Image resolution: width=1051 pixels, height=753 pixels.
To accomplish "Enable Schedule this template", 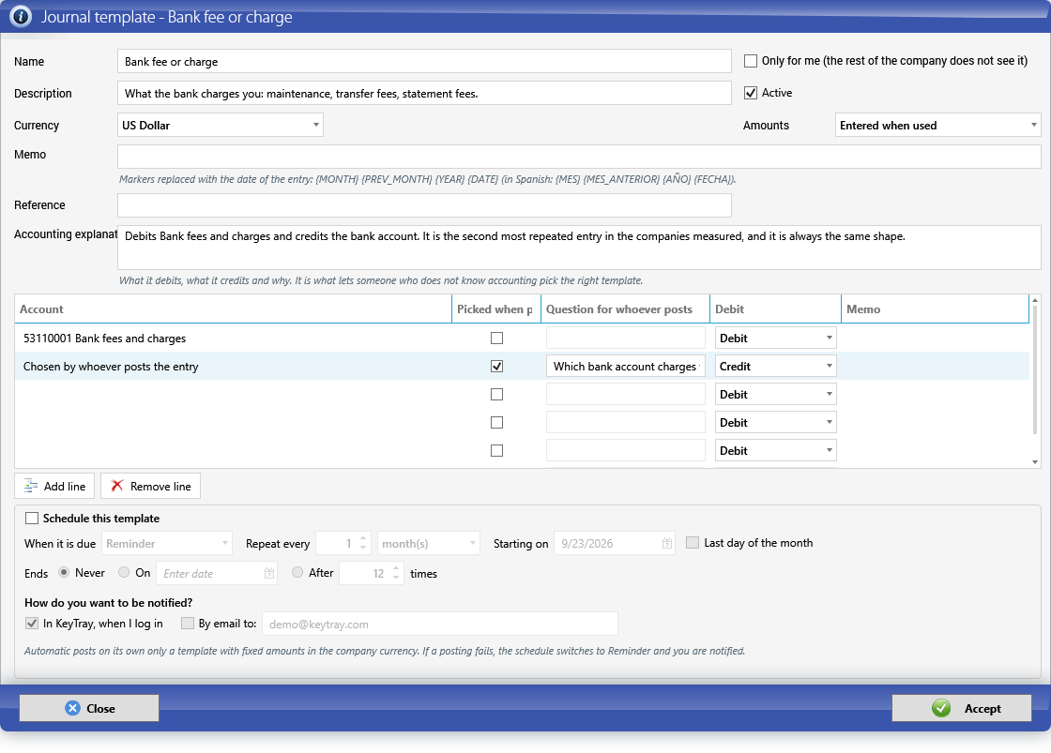I will tap(32, 519).
